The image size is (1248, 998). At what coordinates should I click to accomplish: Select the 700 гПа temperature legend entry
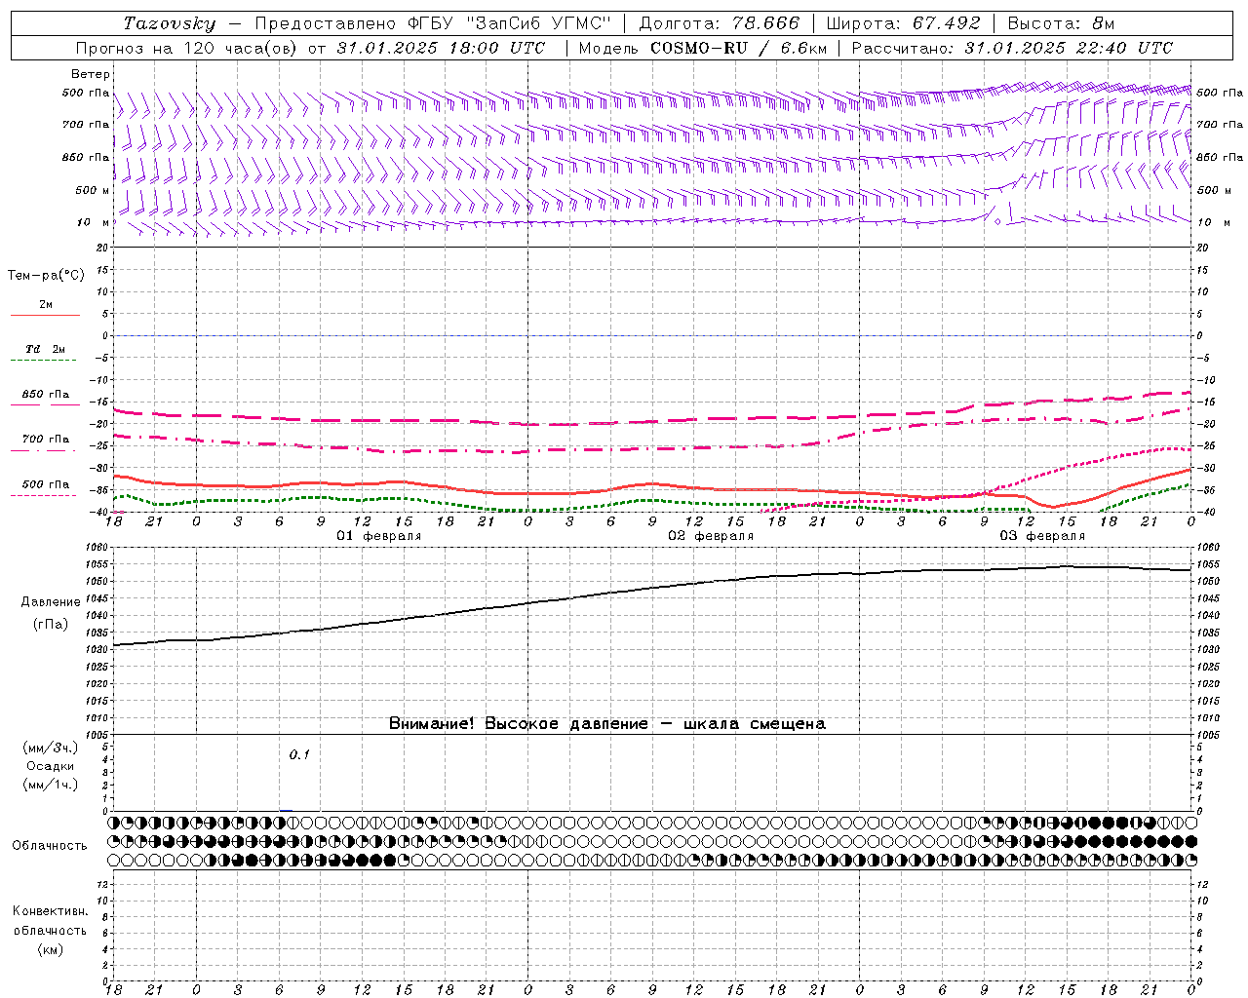tap(46, 440)
